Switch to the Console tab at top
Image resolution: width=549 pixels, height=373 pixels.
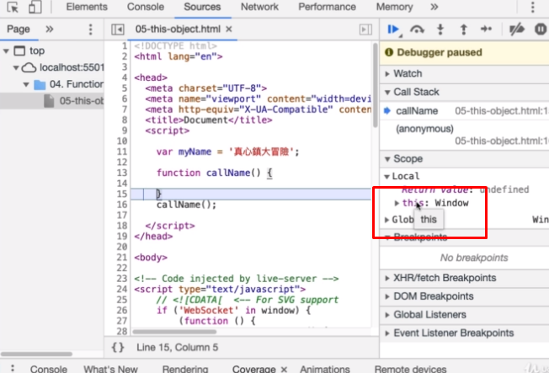(x=146, y=7)
